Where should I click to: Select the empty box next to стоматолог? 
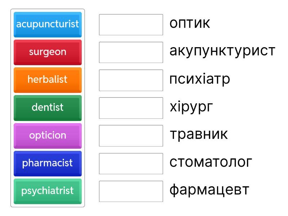pos(131,163)
